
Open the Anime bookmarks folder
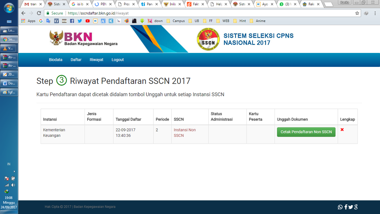[257, 21]
